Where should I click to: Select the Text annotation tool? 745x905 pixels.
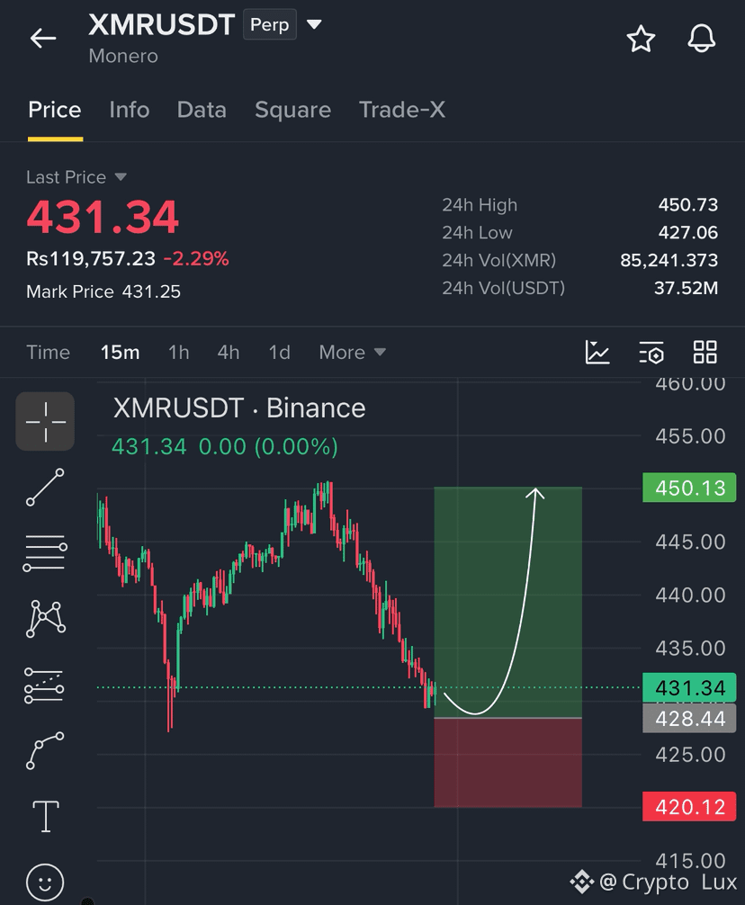pyautogui.click(x=46, y=816)
